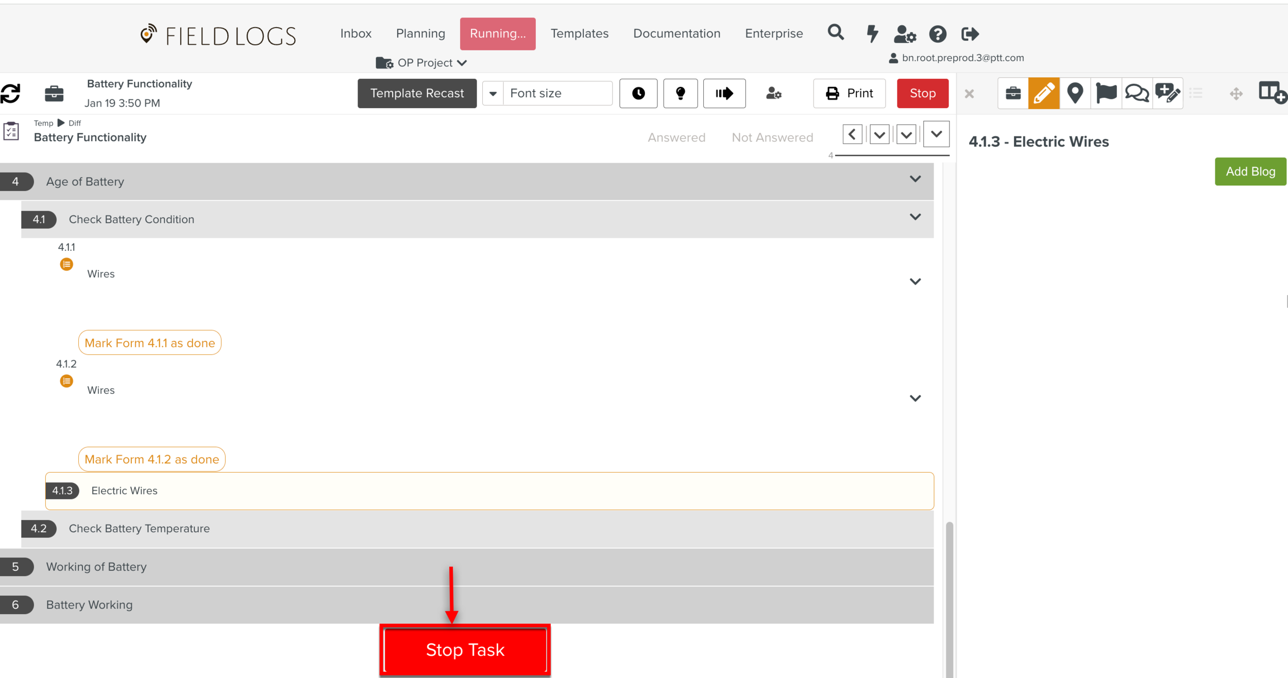Toggle the Not Answered filter

772,137
